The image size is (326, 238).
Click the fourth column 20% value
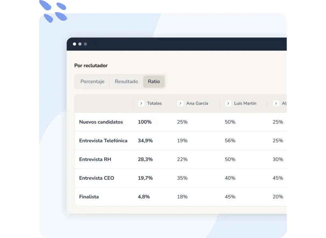(278, 197)
